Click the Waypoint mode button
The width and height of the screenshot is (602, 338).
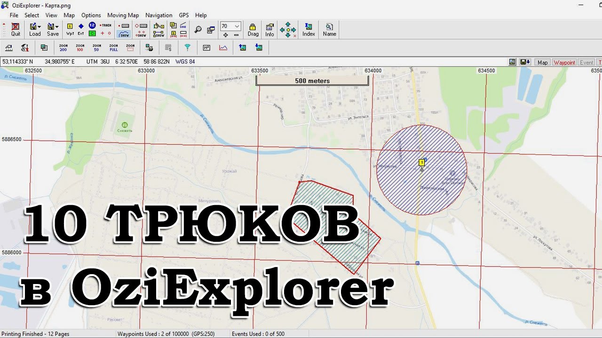[564, 62]
